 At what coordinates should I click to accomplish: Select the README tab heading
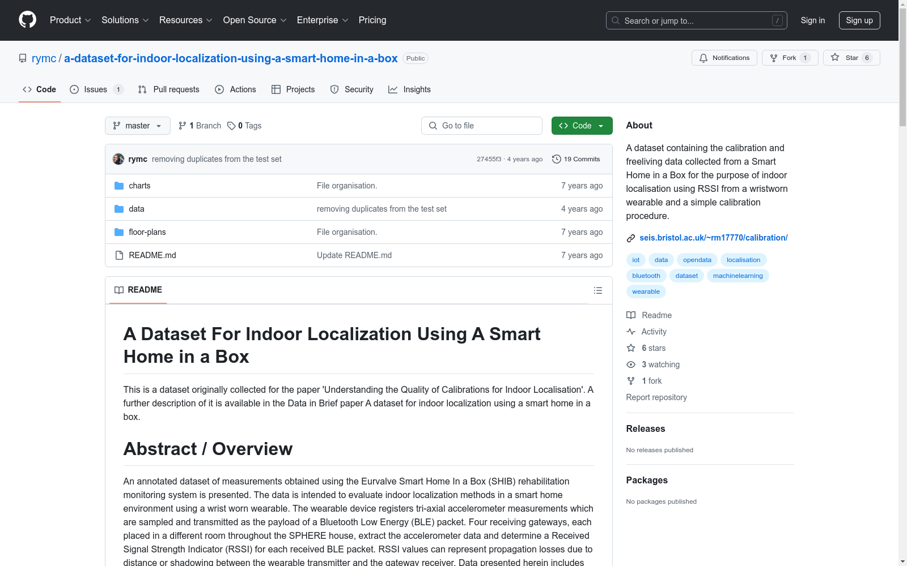click(138, 290)
